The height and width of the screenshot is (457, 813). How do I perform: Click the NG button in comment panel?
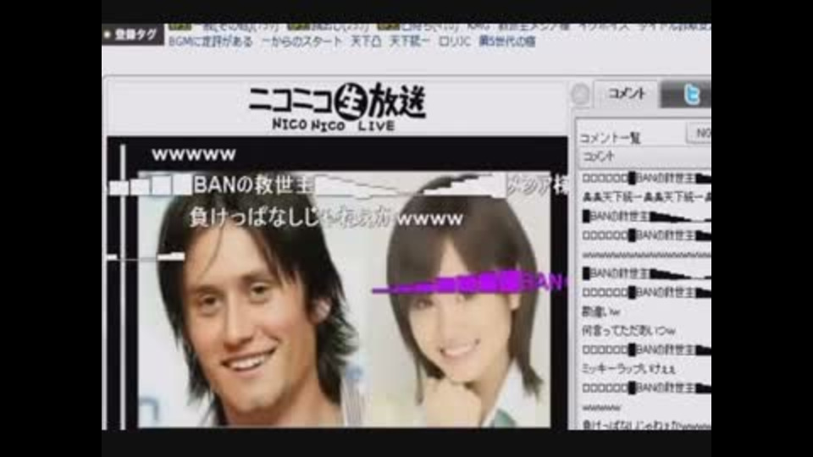tap(700, 134)
